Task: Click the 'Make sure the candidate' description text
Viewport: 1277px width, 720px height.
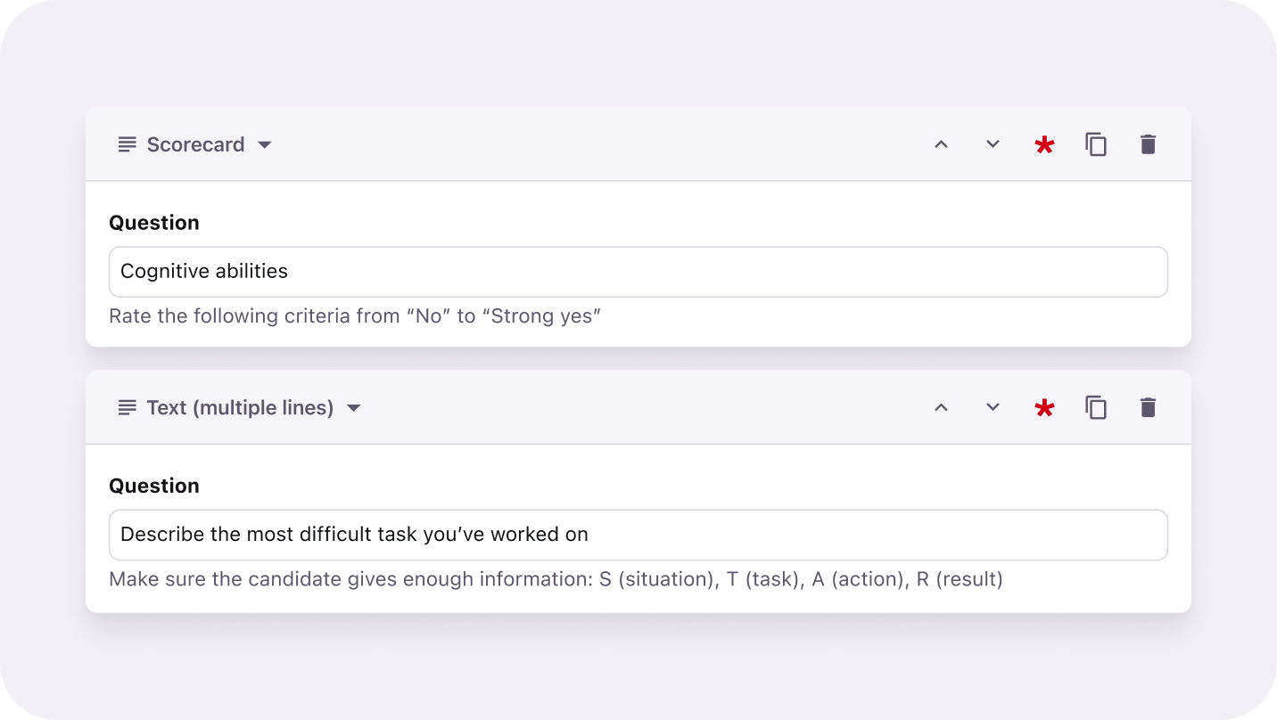Action: pos(556,579)
